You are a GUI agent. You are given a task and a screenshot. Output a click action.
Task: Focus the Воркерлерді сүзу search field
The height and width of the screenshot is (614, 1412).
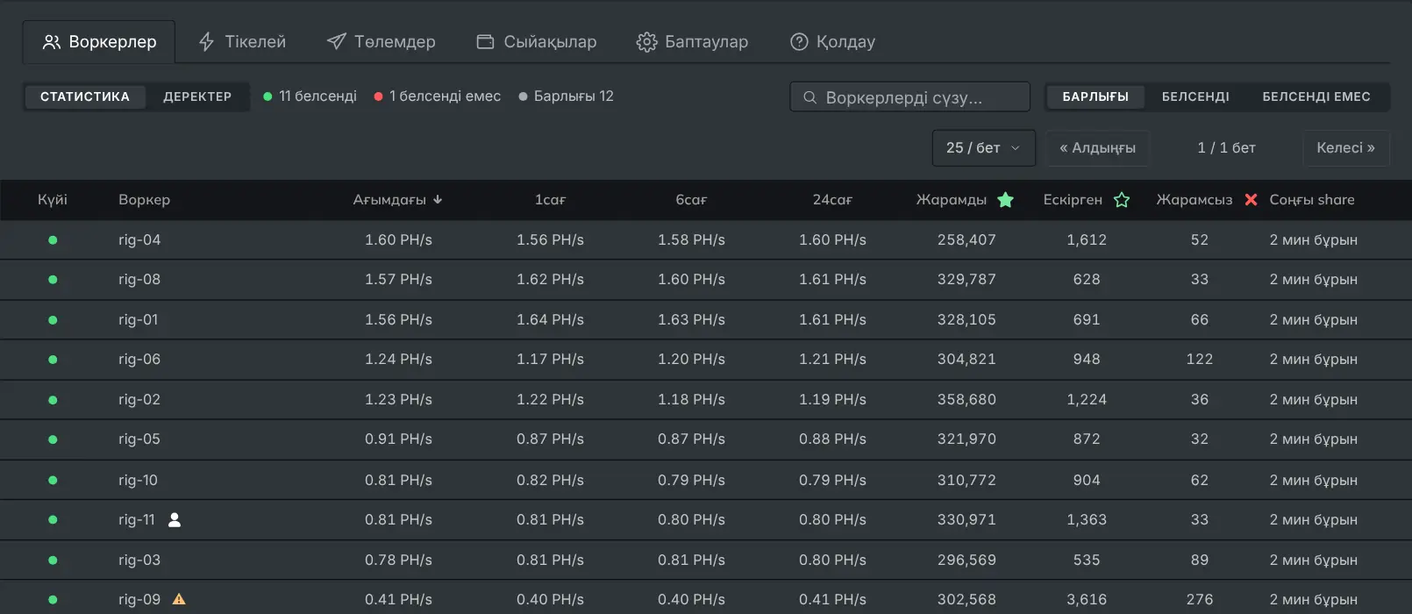tap(910, 97)
